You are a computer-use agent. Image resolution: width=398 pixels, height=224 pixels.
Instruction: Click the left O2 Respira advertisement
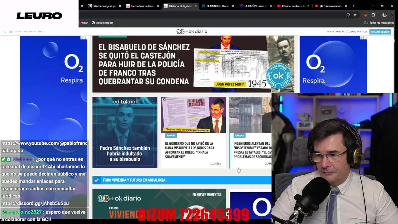click(53, 88)
